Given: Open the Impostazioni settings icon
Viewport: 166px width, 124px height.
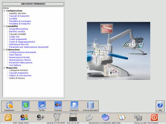Looking at the screenshot, I should (9, 105).
